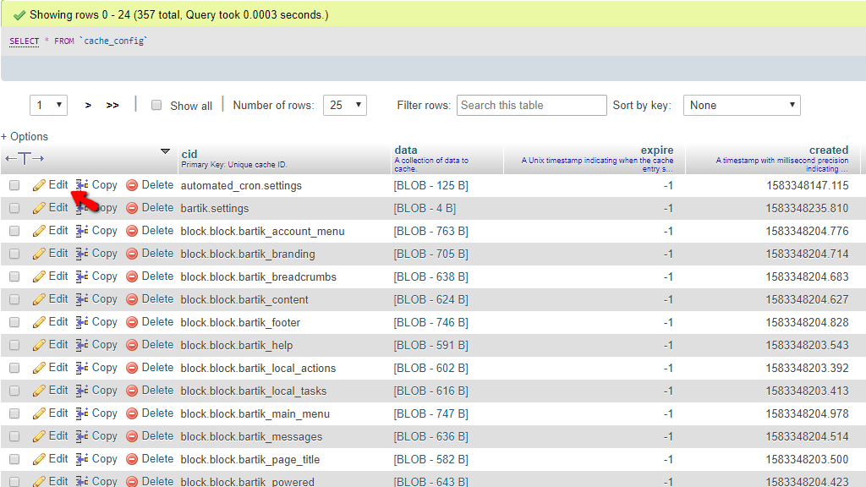Open the Number of rows dropdown
Image resolution: width=866 pixels, height=487 pixels.
[x=345, y=105]
